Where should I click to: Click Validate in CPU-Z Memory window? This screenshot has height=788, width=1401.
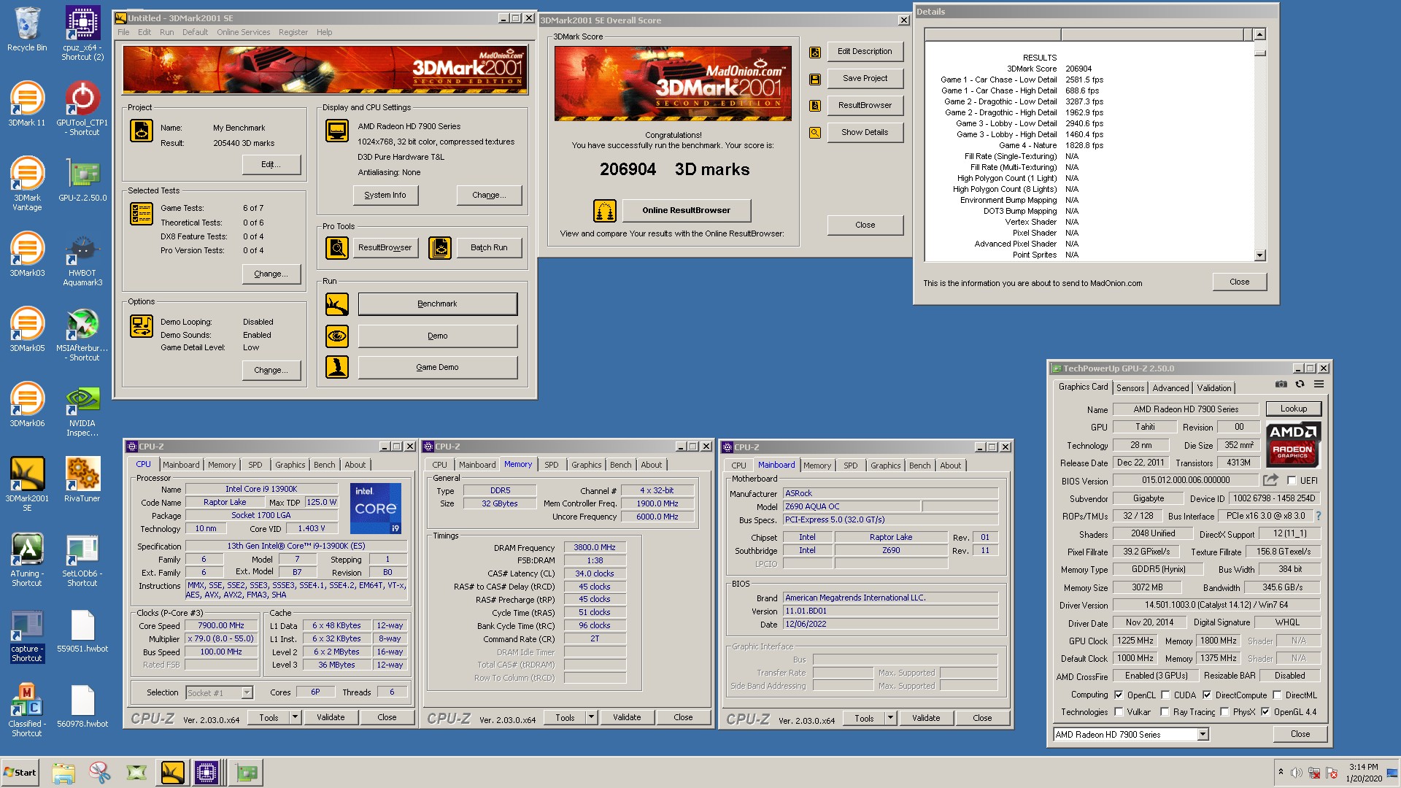[627, 718]
